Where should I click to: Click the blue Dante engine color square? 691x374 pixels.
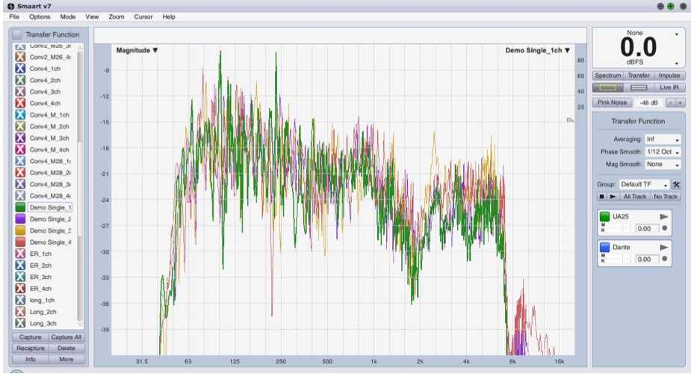pyautogui.click(x=604, y=248)
